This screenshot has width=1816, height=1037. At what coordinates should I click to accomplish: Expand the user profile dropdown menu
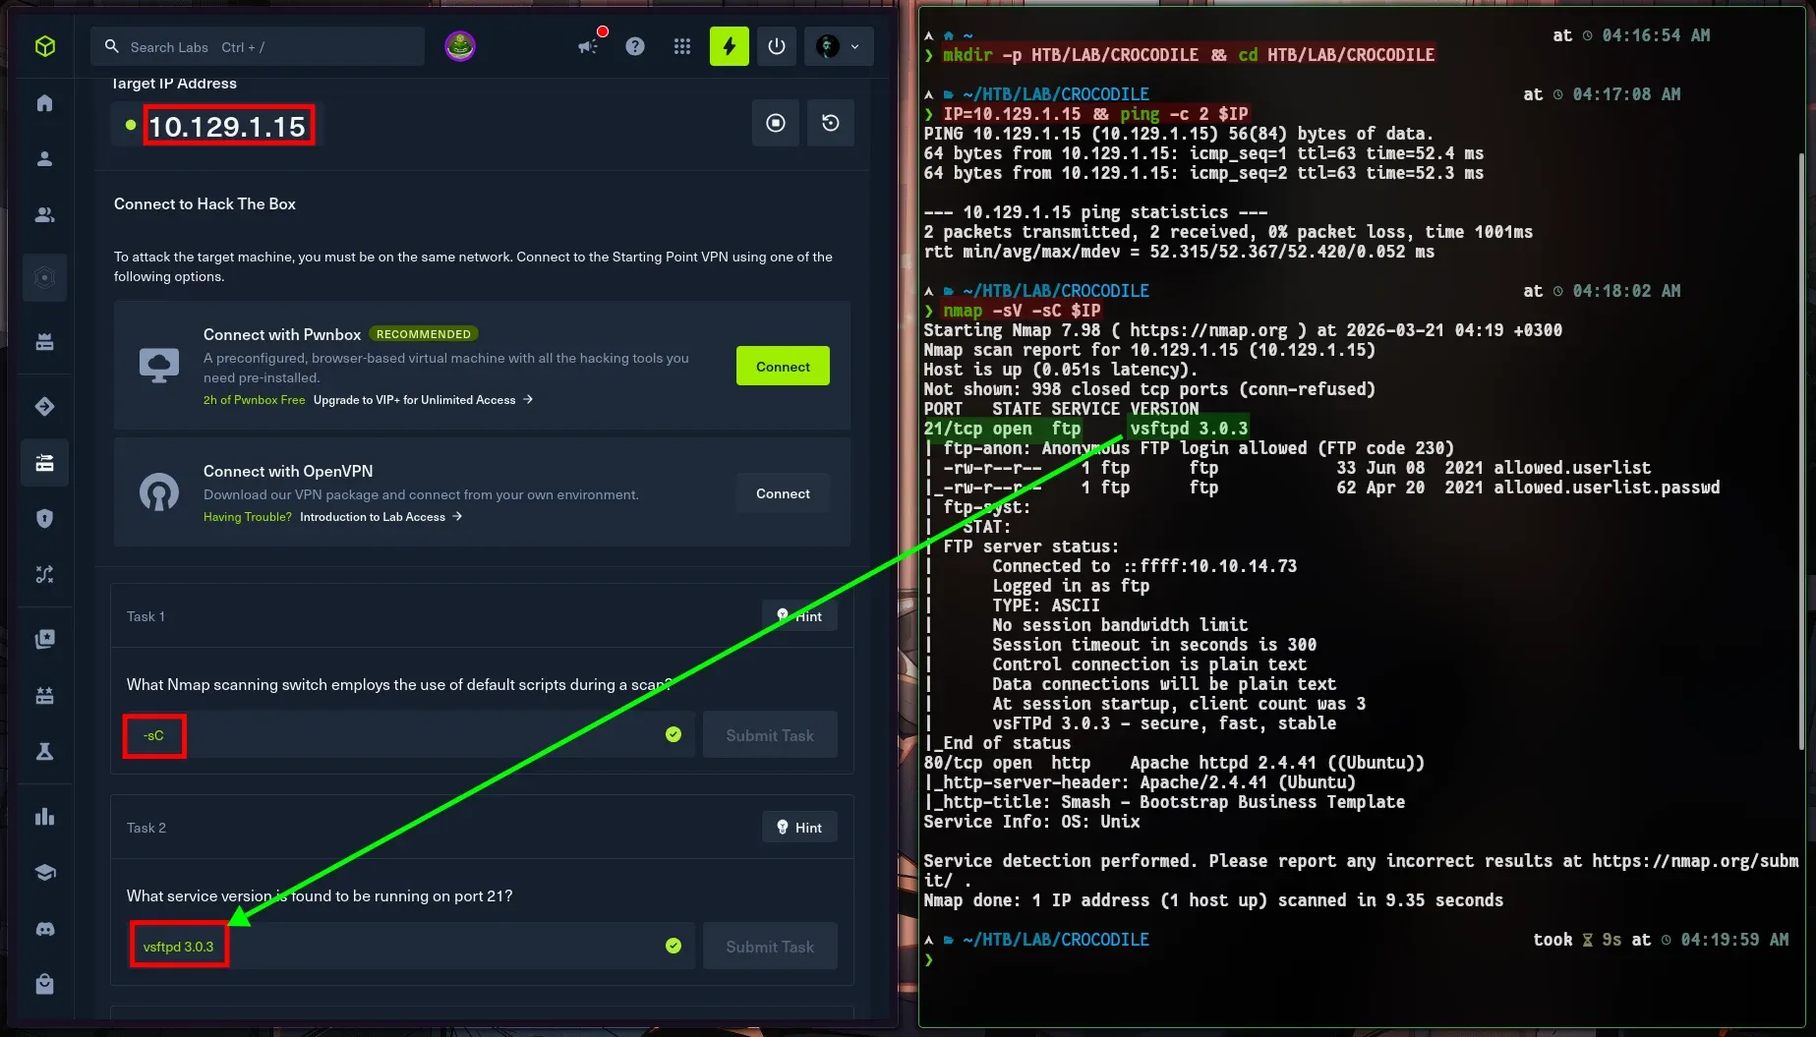[839, 46]
